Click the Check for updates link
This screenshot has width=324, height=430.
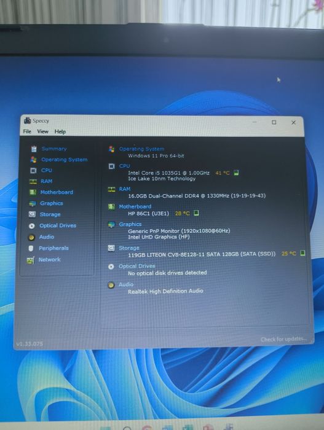[x=283, y=340]
